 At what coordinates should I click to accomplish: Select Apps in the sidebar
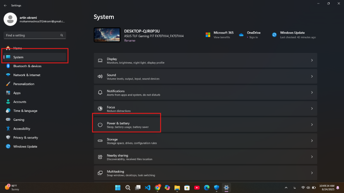(x=17, y=93)
